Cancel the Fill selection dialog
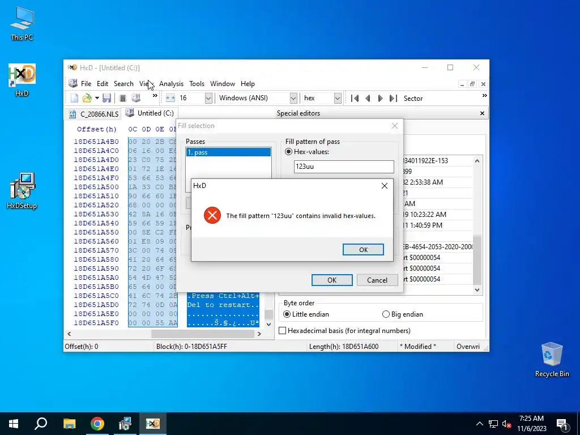Image resolution: width=580 pixels, height=435 pixels. coord(377,280)
